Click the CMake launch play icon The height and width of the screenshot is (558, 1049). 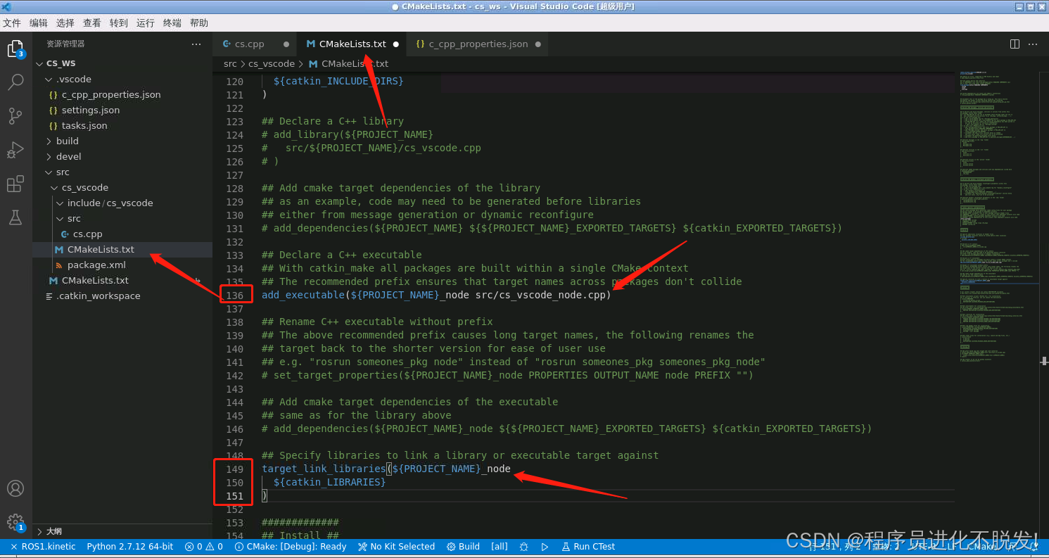coord(545,547)
